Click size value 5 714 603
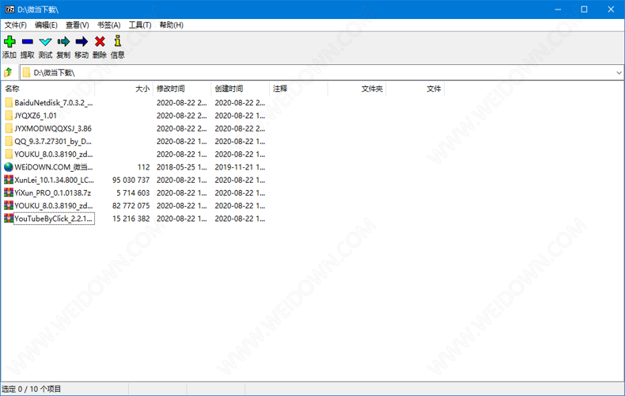This screenshot has width=625, height=396. point(133,192)
